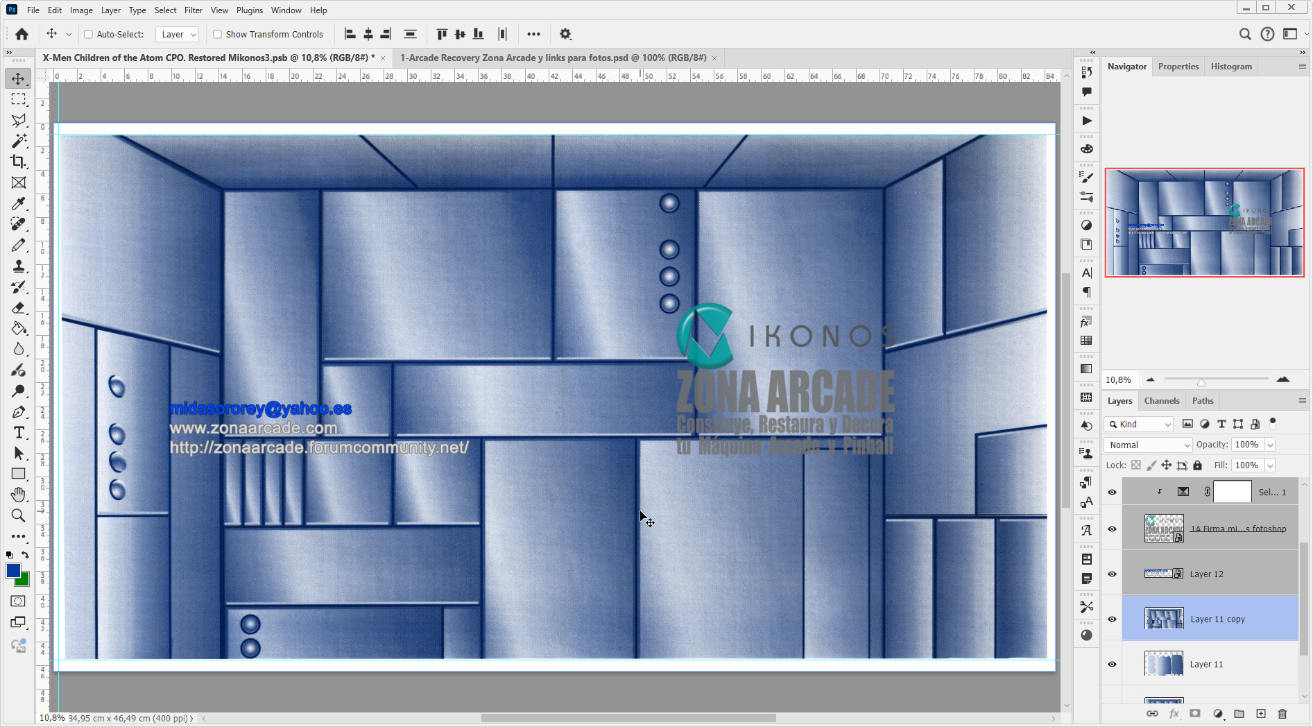Viewport: 1313px width, 727px height.
Task: Zoom in with Navigator large mountains
Action: [x=1282, y=379]
